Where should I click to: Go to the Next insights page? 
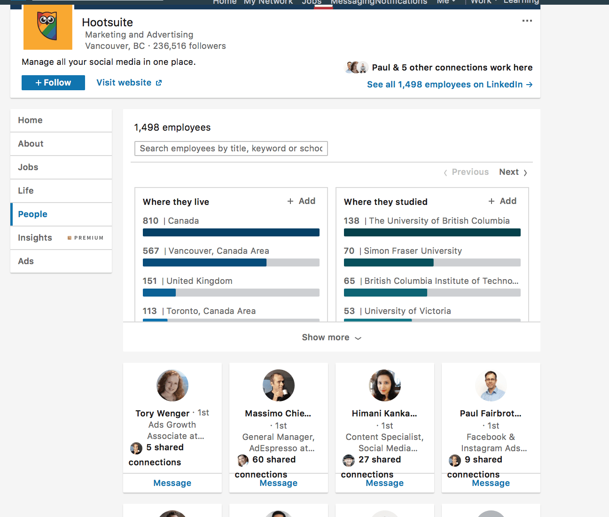pyautogui.click(x=513, y=172)
